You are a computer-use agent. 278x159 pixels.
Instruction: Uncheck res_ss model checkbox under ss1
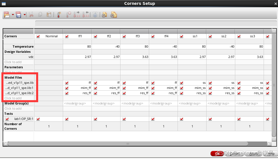(x=182, y=93)
